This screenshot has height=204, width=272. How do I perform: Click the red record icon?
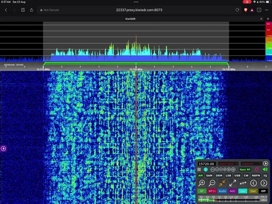click(257, 169)
